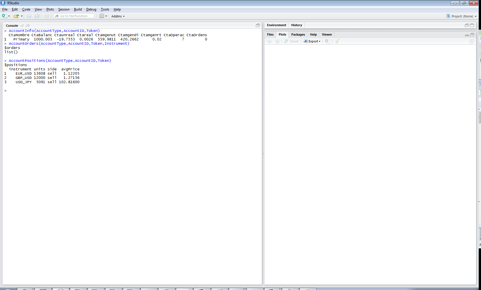Click the Save All documents icon
The height and width of the screenshot is (290, 481).
click(37, 16)
